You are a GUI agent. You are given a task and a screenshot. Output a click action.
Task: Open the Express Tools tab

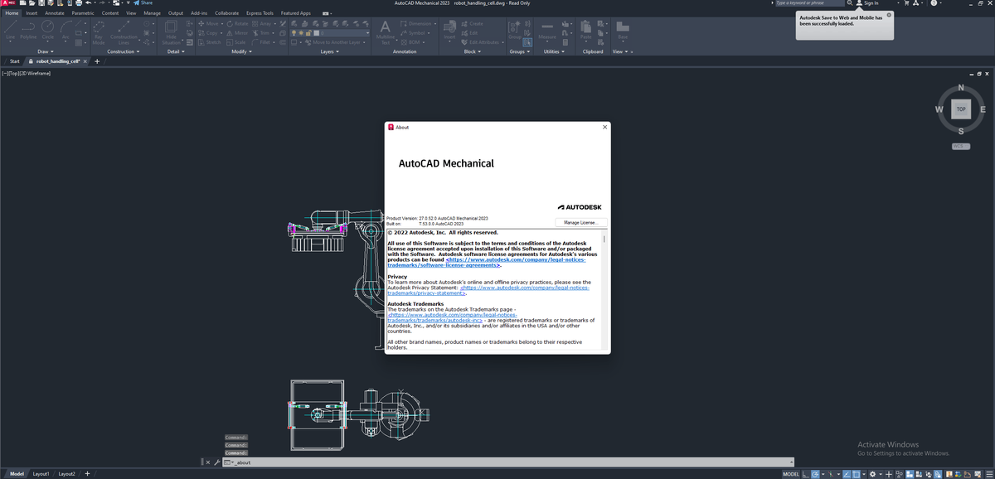(x=260, y=13)
